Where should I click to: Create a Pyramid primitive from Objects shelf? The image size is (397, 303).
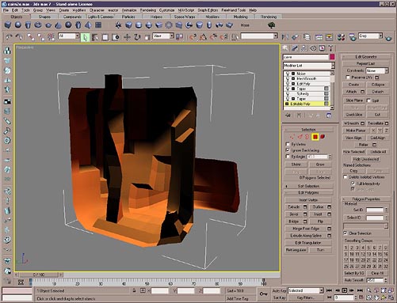(88, 25)
